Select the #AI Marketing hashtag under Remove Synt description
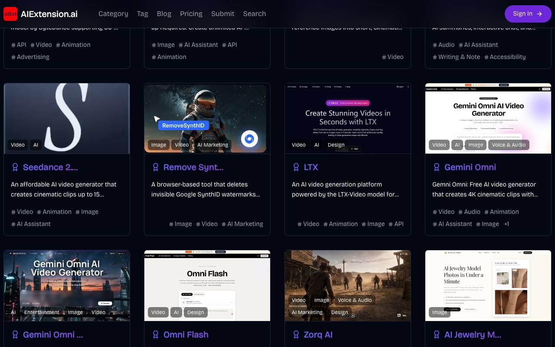 point(242,224)
